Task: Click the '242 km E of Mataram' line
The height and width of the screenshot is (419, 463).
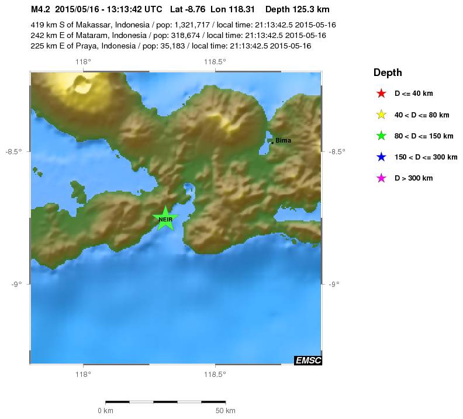Action: tap(178, 36)
